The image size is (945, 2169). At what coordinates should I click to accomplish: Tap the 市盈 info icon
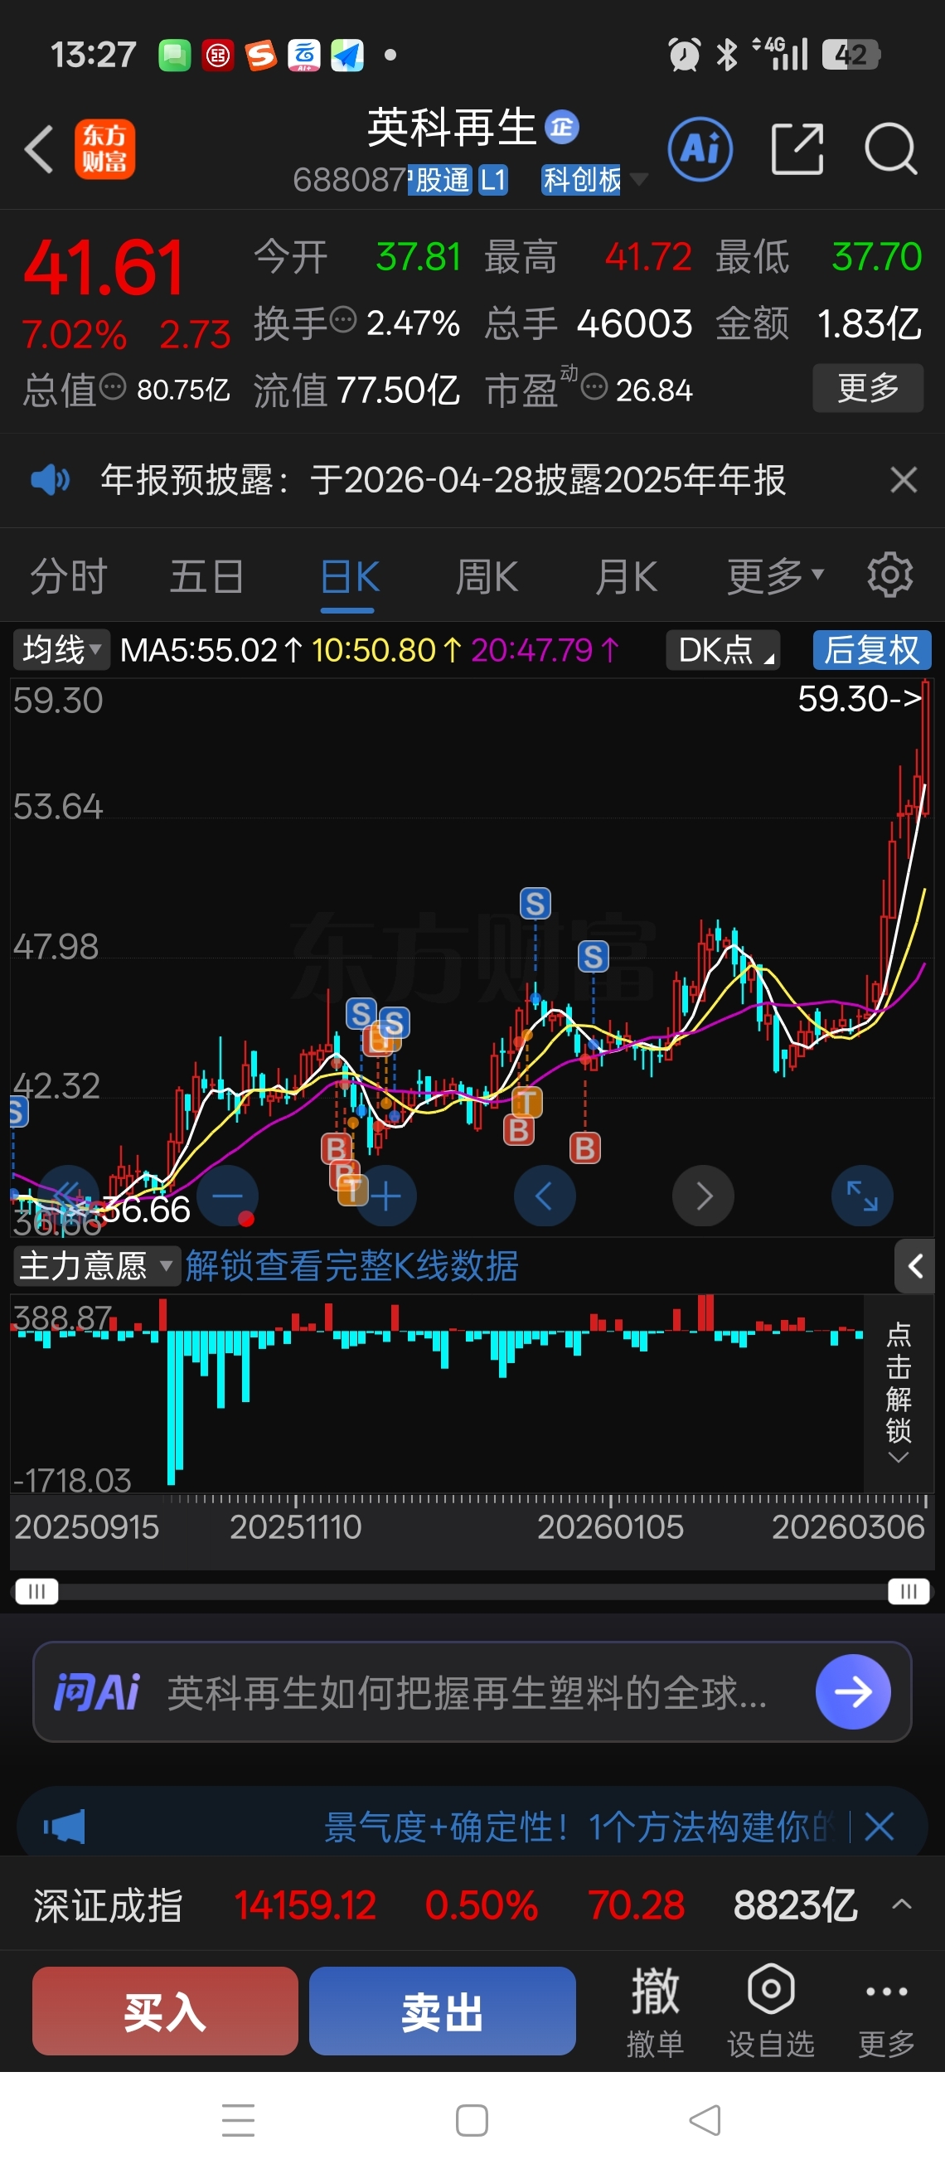pos(594,387)
